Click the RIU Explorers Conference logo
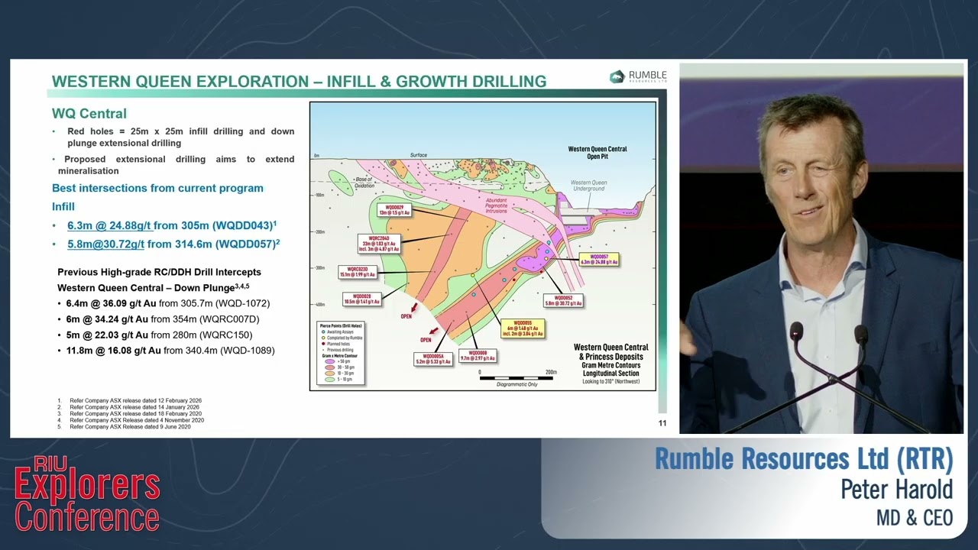 coord(87,493)
